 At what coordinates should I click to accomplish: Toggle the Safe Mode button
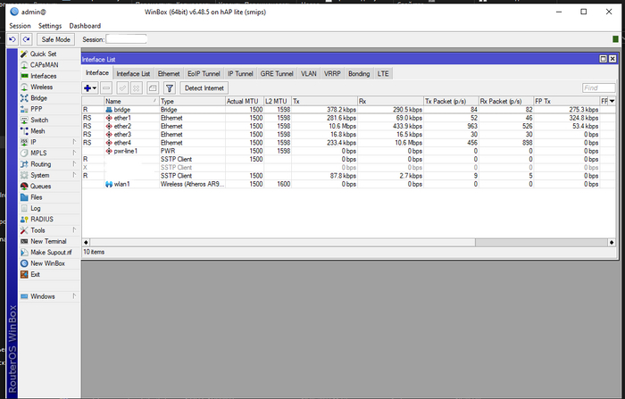[x=57, y=39]
